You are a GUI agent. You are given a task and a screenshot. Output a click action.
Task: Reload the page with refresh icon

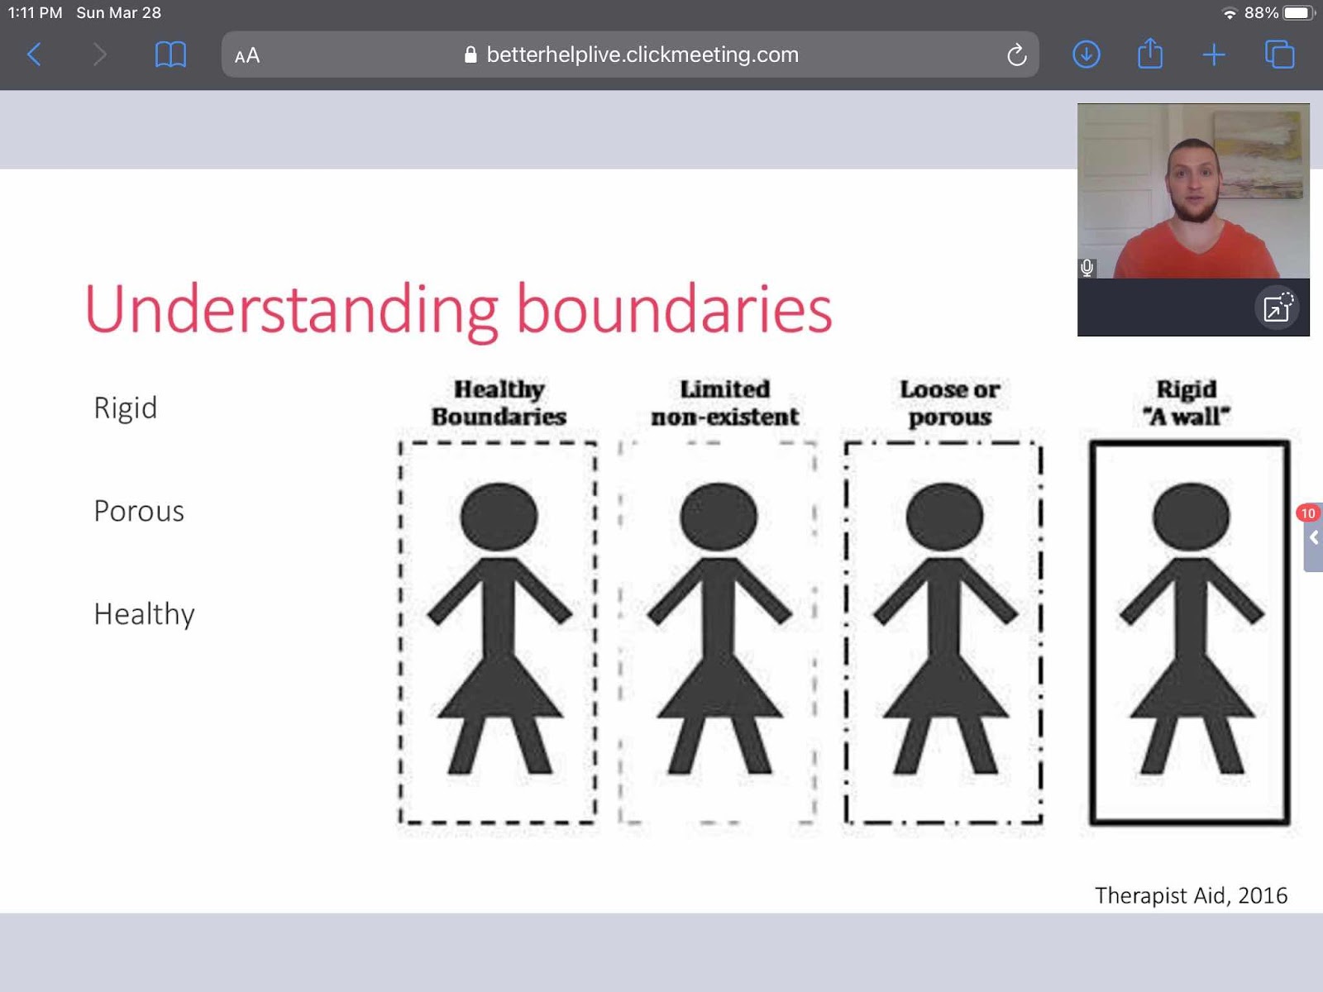(1016, 55)
